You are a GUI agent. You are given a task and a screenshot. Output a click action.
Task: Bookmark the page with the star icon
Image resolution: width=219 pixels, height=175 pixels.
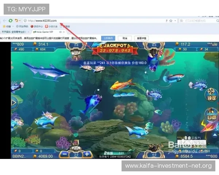(x=171, y=21)
